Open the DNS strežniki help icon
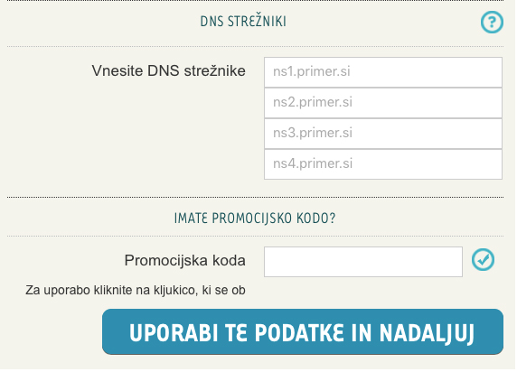 pyautogui.click(x=492, y=22)
